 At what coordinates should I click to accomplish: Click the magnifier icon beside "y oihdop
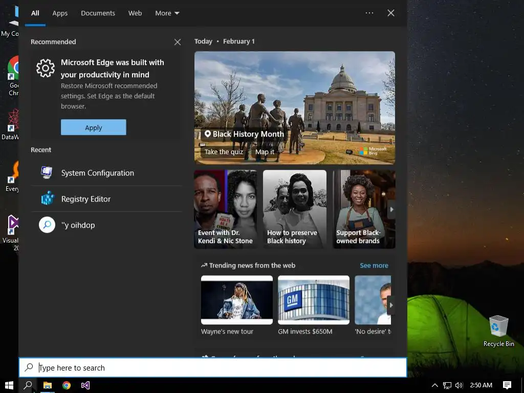[x=47, y=225]
